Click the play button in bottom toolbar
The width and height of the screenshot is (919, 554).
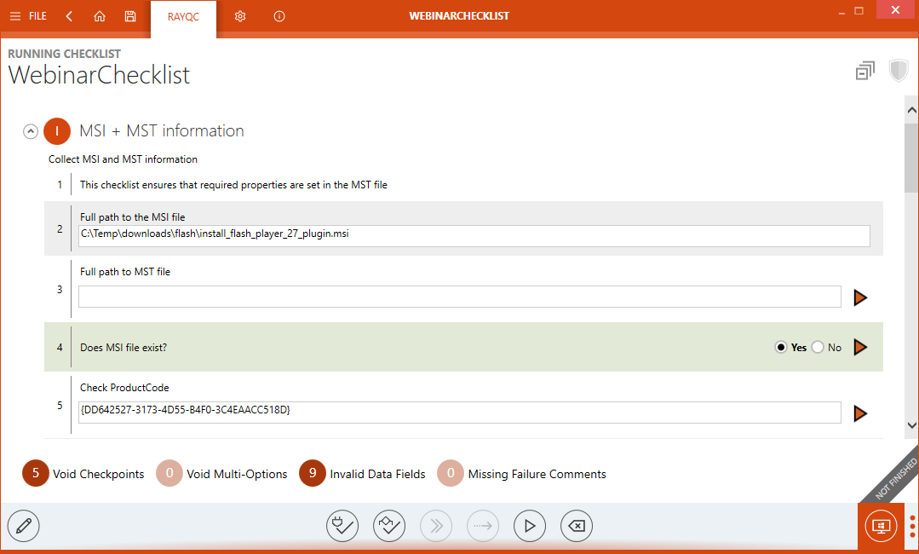click(x=530, y=526)
